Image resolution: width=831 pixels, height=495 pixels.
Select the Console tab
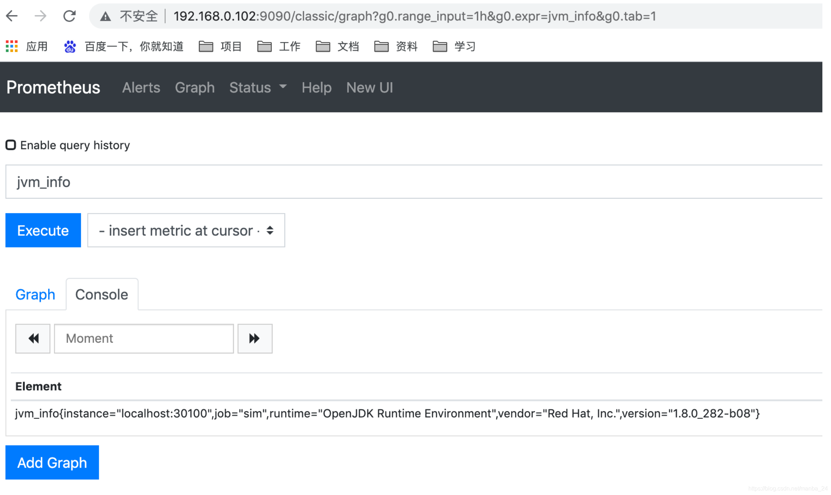tap(102, 295)
